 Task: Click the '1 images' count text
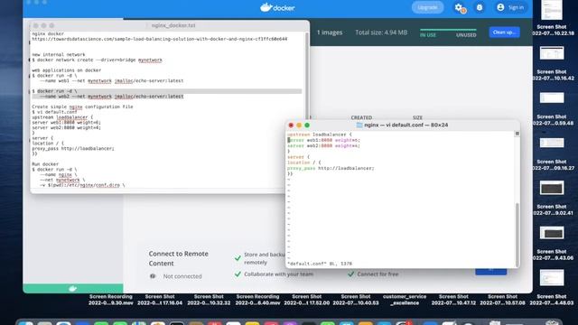tap(330, 32)
